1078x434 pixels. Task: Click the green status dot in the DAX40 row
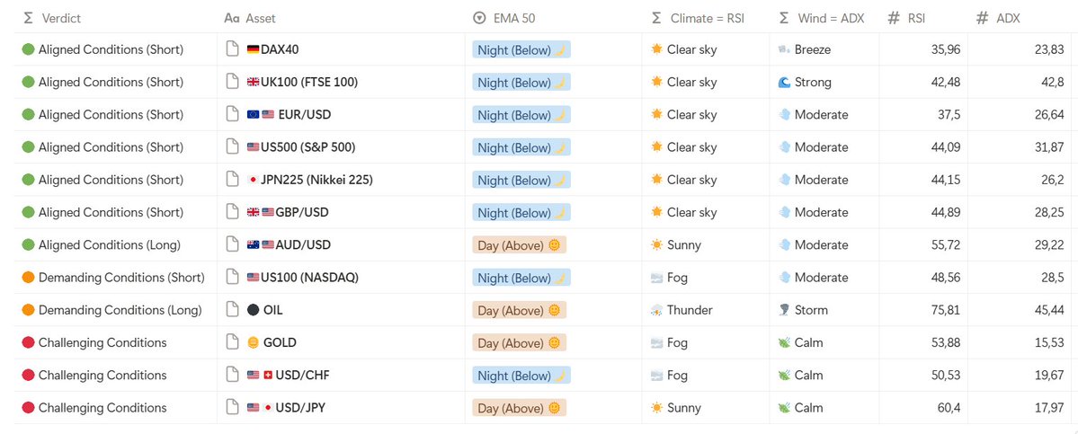(x=28, y=49)
